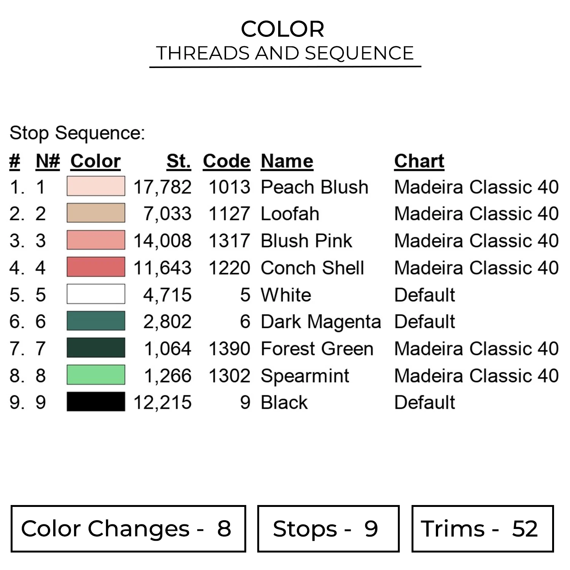Select the Peach Blush thread name
The image size is (570, 570).
314,187
